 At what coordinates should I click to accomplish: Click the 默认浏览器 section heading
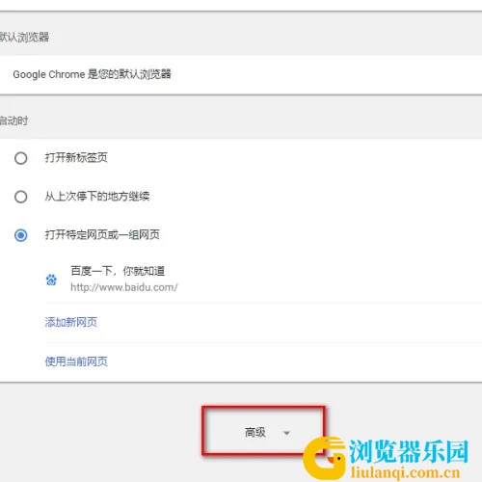point(24,37)
